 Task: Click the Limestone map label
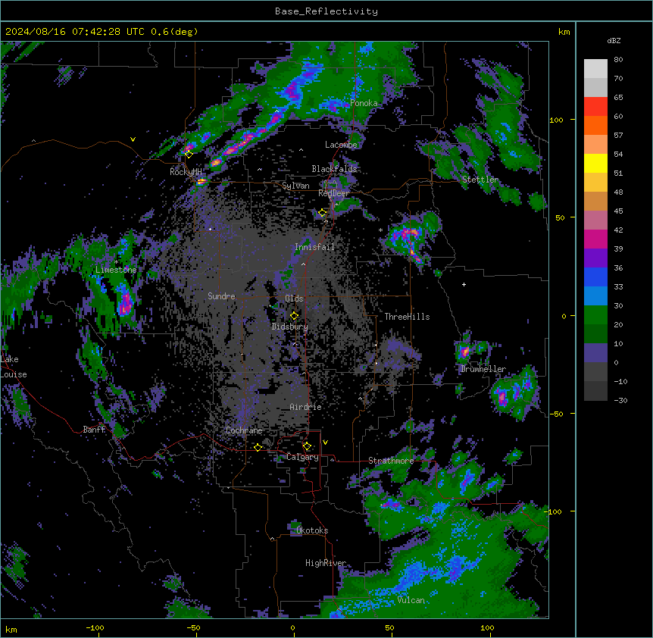pyautogui.click(x=116, y=270)
